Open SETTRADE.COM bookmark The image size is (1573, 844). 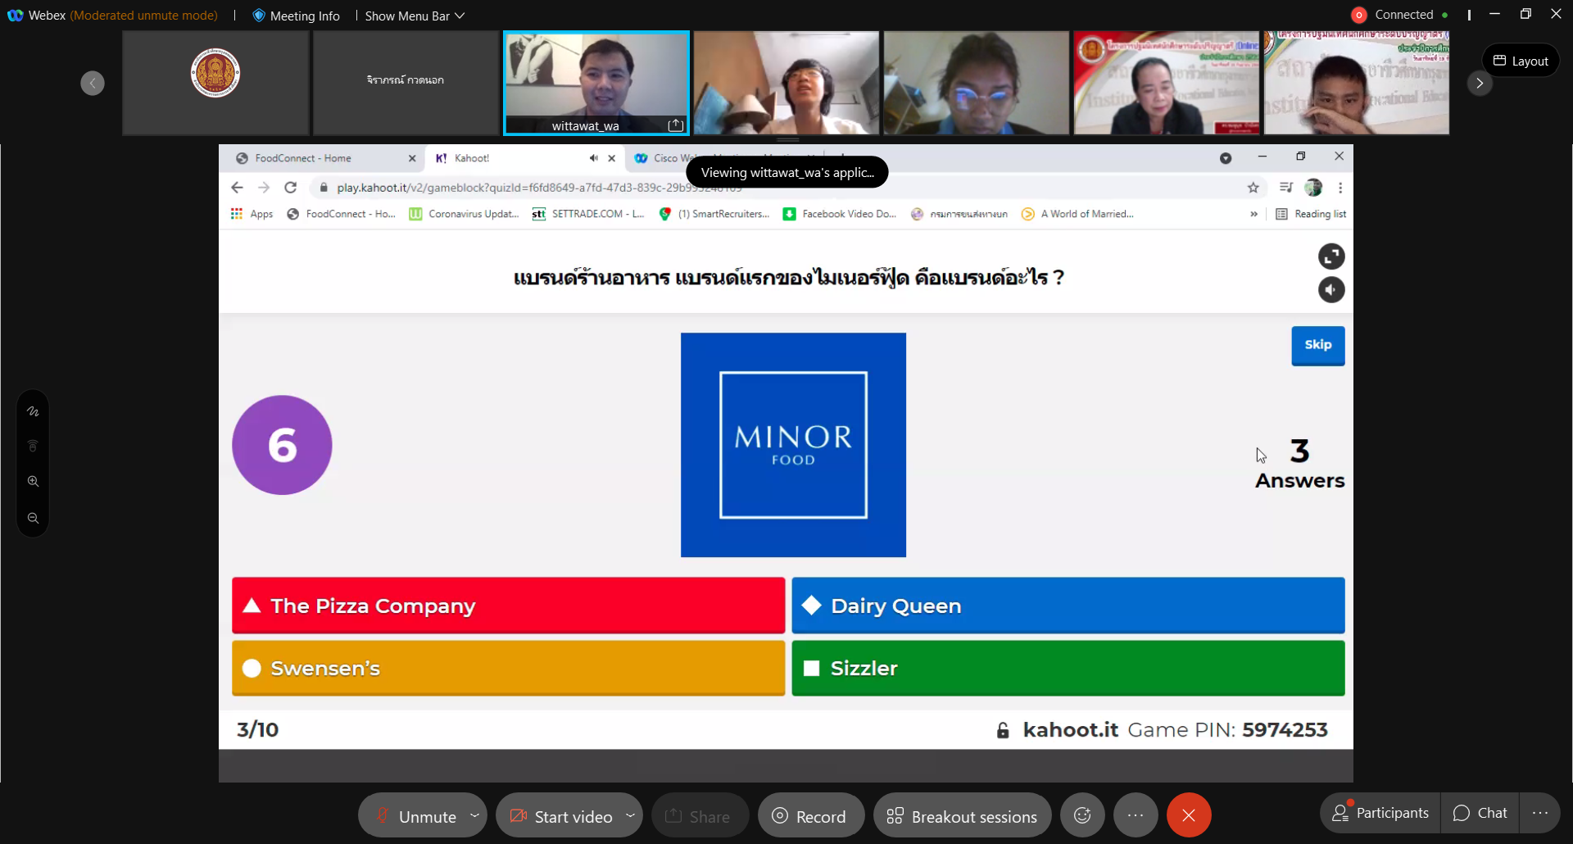[x=588, y=214]
